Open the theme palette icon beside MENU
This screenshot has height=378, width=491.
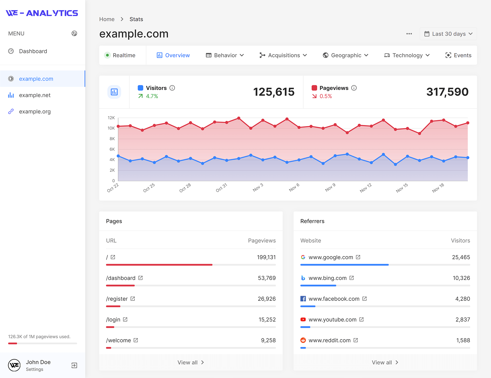pos(74,33)
